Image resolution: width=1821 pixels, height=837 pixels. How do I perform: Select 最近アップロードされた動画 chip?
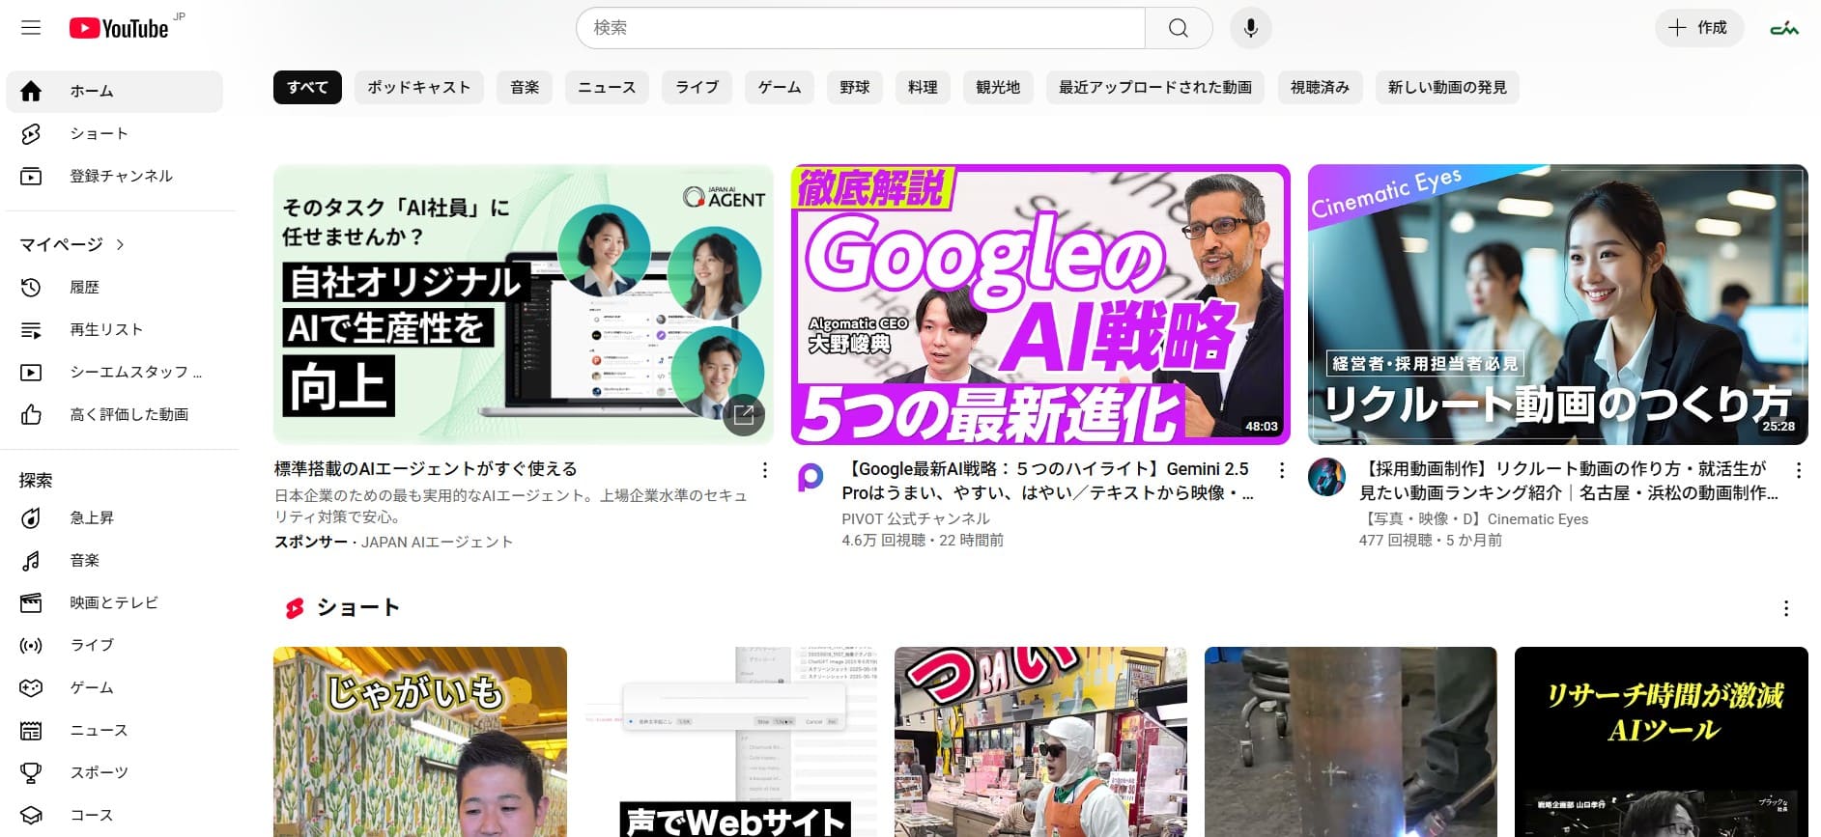(x=1155, y=87)
